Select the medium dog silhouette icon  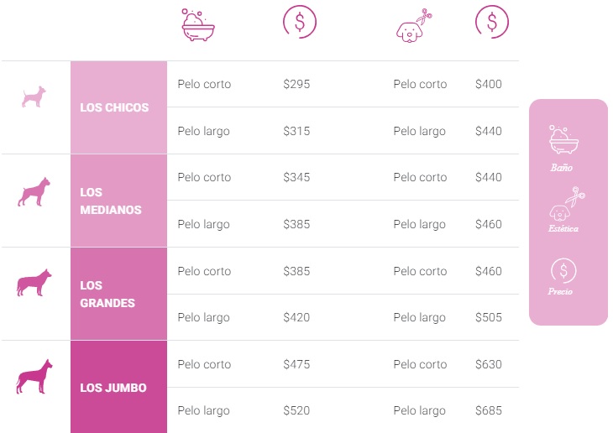point(34,192)
